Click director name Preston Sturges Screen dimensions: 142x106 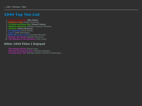42,51
